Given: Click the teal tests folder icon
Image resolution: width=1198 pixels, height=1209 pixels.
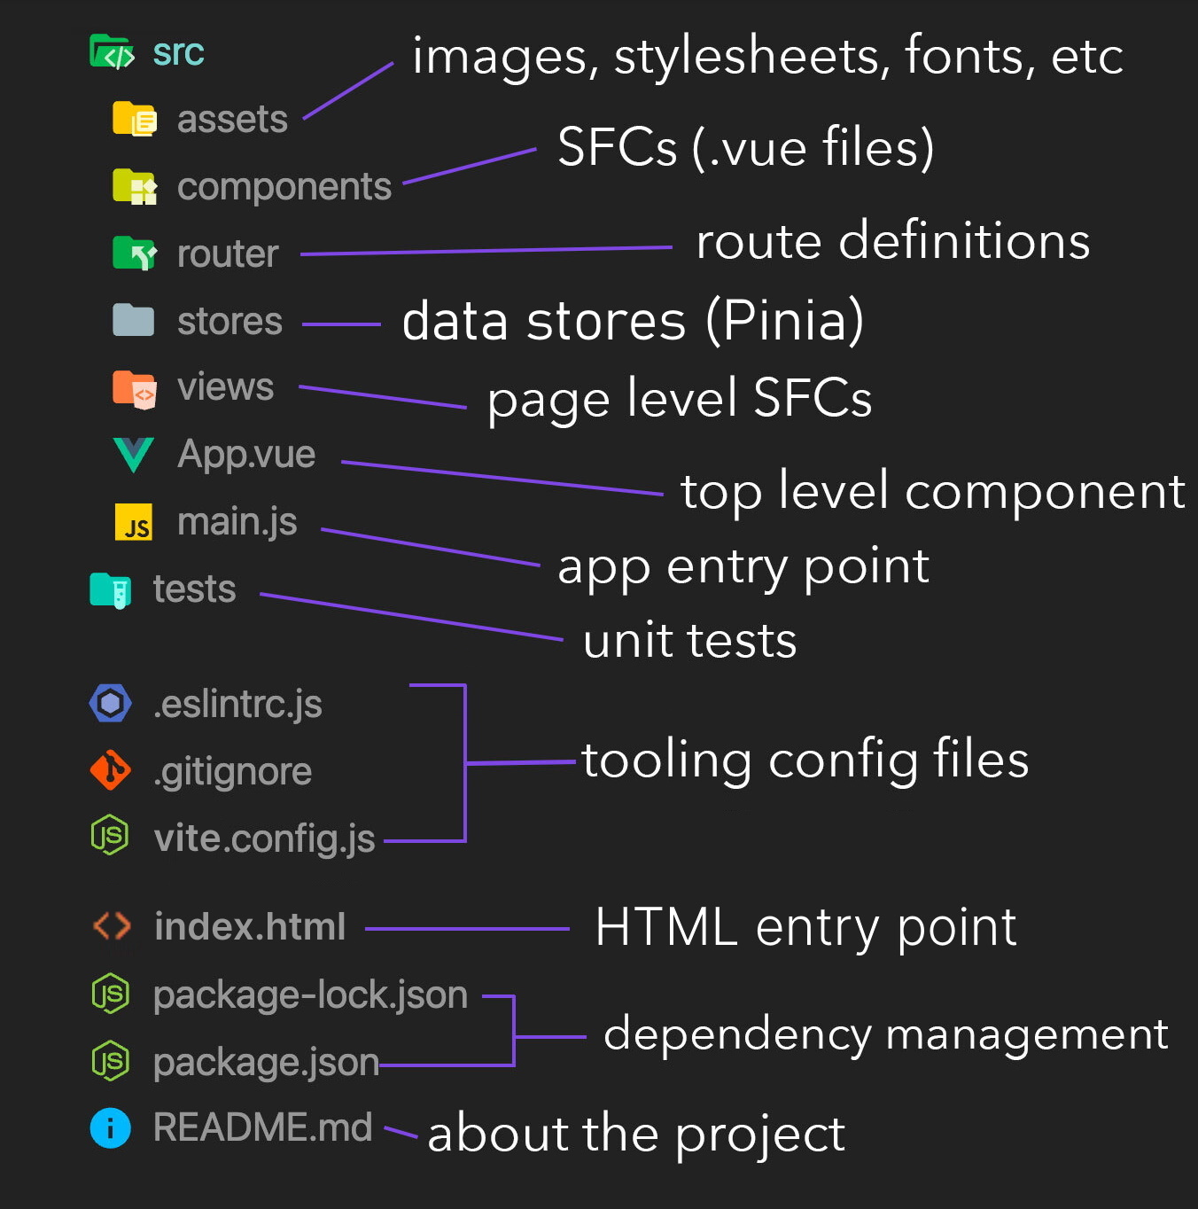Looking at the screenshot, I should [x=111, y=590].
